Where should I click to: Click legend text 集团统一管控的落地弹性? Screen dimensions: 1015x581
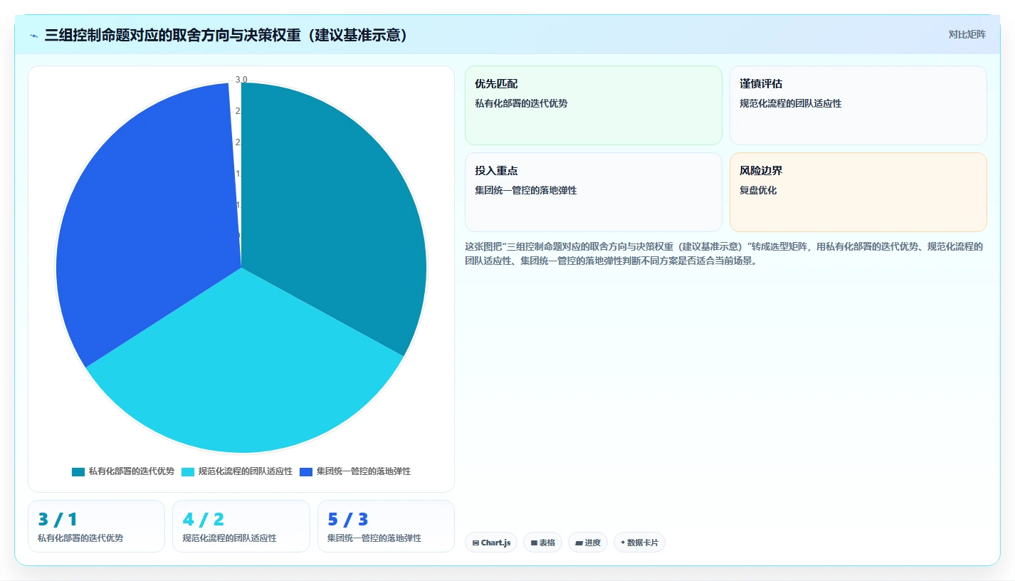pos(363,471)
